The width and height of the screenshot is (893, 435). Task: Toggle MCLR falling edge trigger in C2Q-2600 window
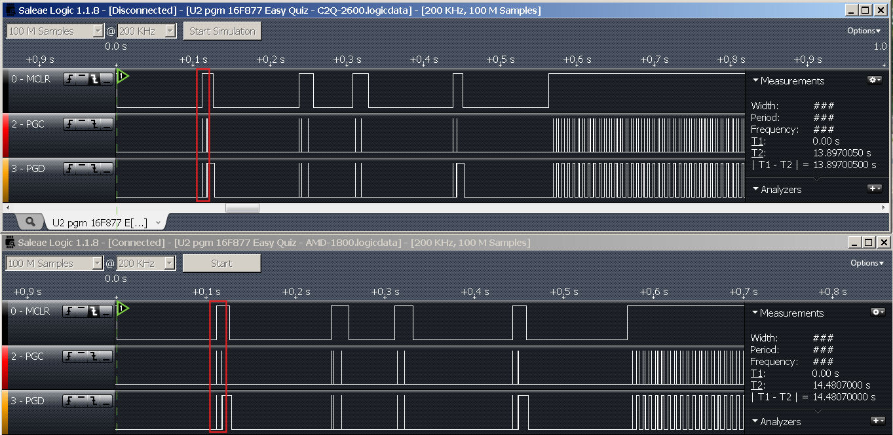coord(94,80)
